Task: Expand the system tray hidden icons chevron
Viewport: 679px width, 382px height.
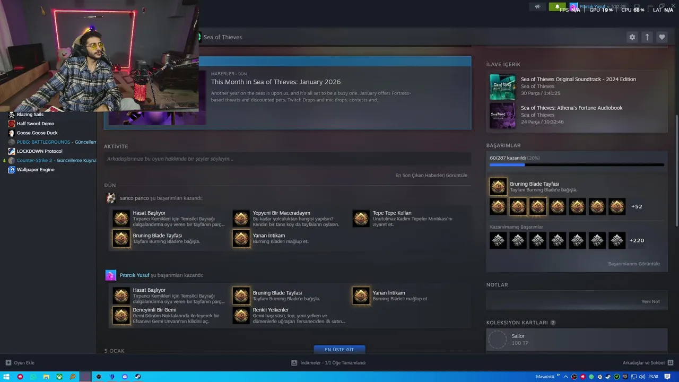Action: (566, 377)
